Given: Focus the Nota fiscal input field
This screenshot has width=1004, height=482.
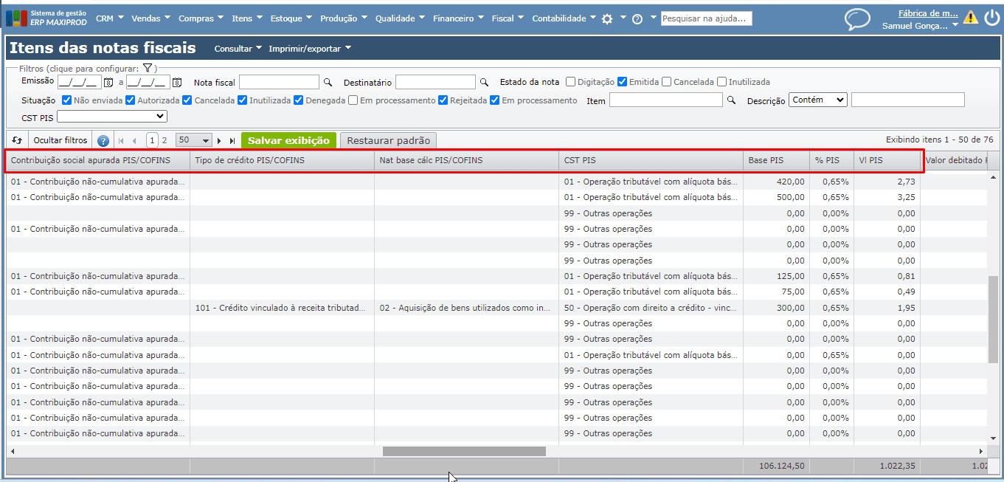Looking at the screenshot, I should pyautogui.click(x=279, y=82).
